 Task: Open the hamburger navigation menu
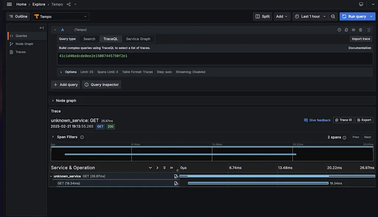pyautogui.click(x=9, y=4)
